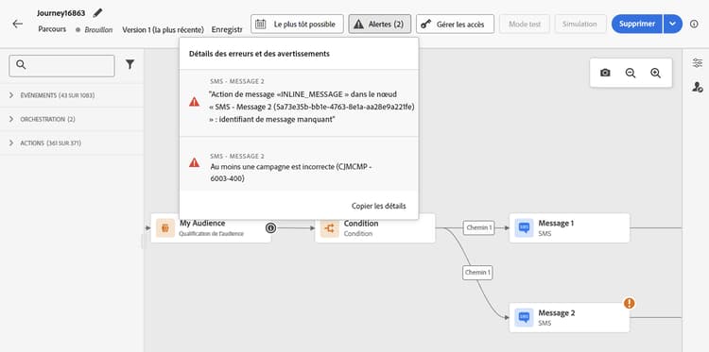Screen dimensions: 709x352
Task: Open Gérer les accès
Action: click(x=455, y=24)
